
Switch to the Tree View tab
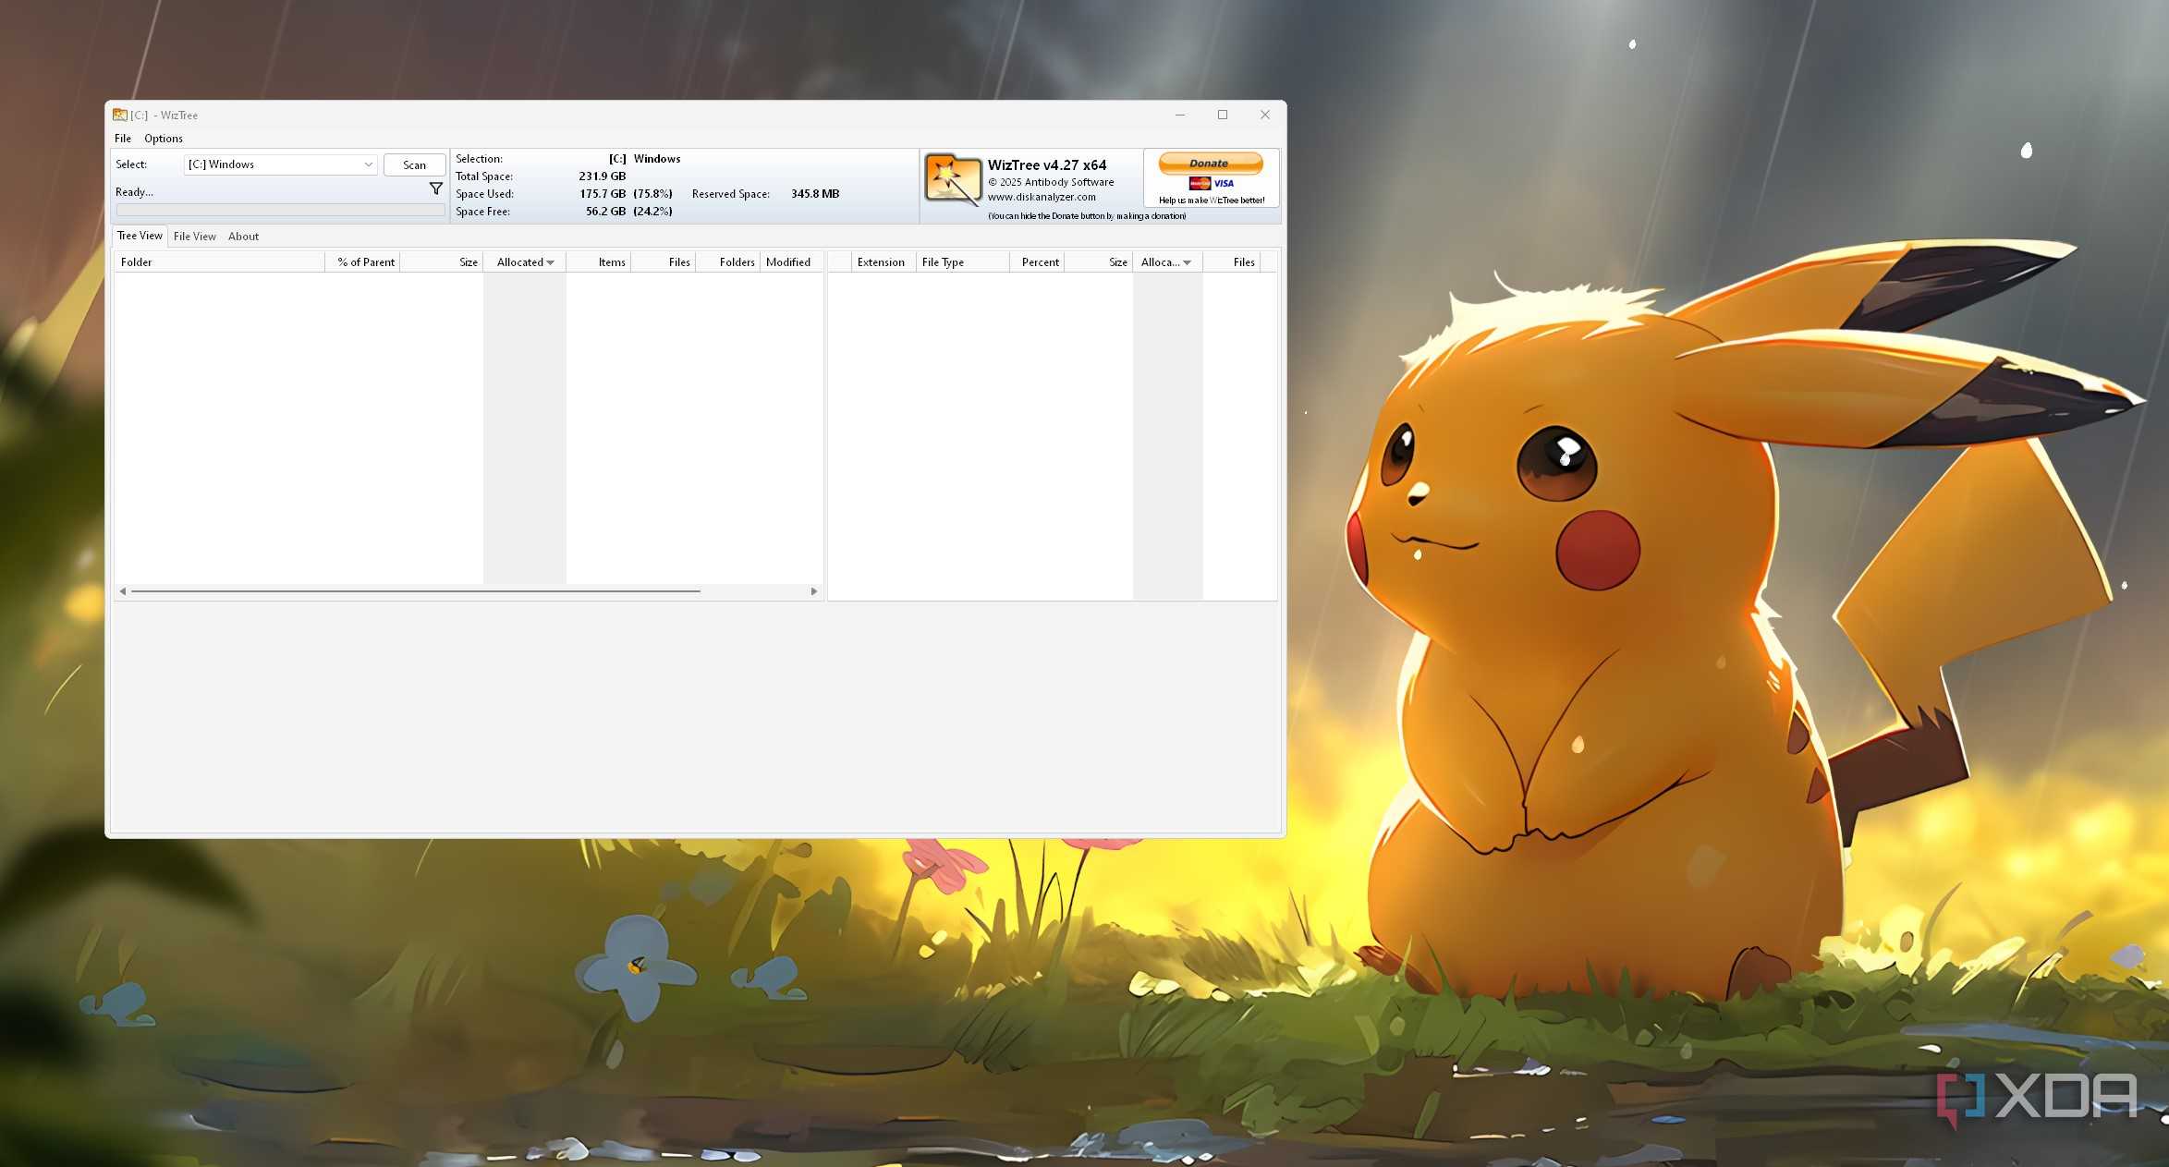pyautogui.click(x=140, y=236)
